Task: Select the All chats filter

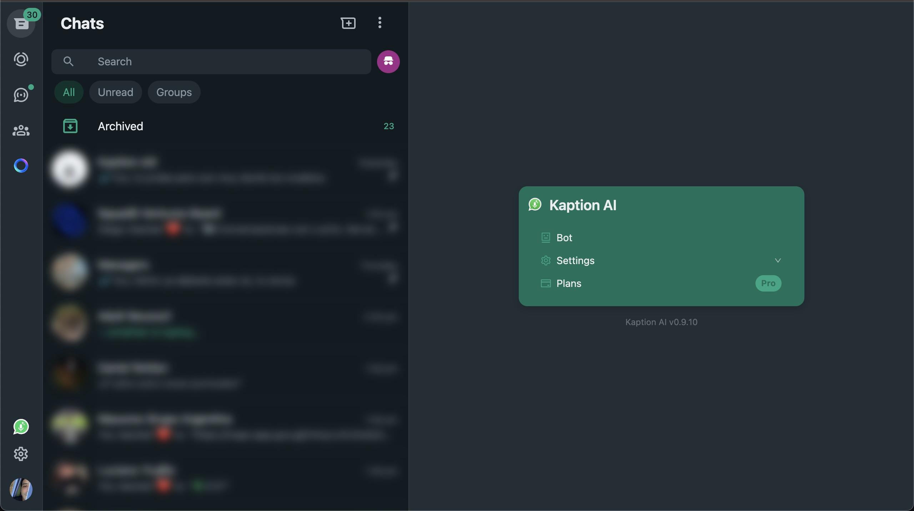Action: click(x=69, y=92)
